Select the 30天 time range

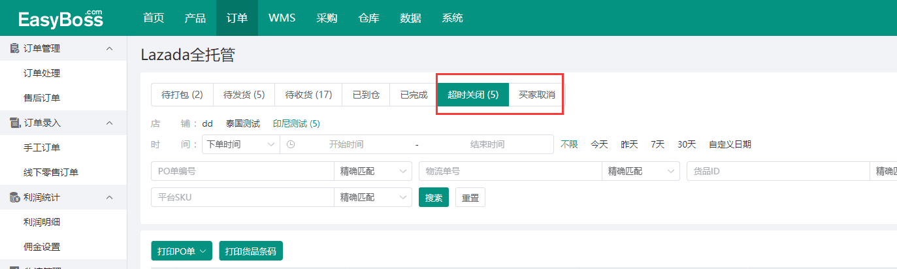coord(687,144)
